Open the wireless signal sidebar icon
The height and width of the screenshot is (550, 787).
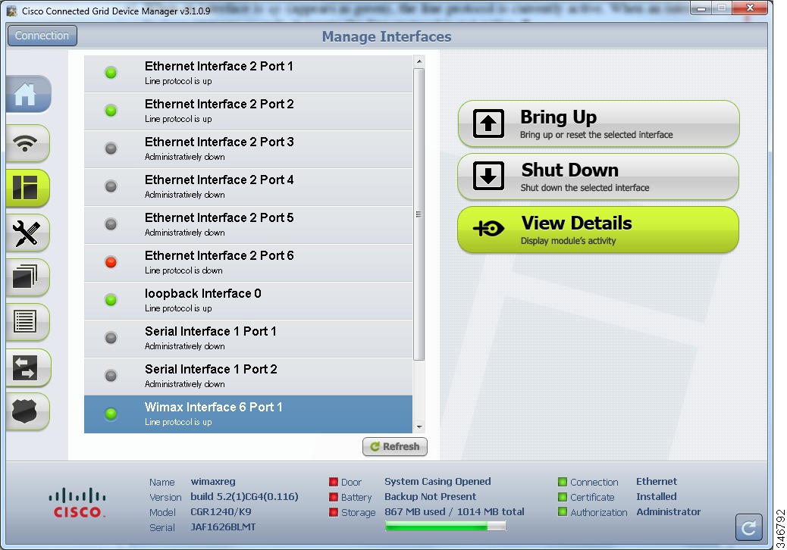tap(27, 143)
